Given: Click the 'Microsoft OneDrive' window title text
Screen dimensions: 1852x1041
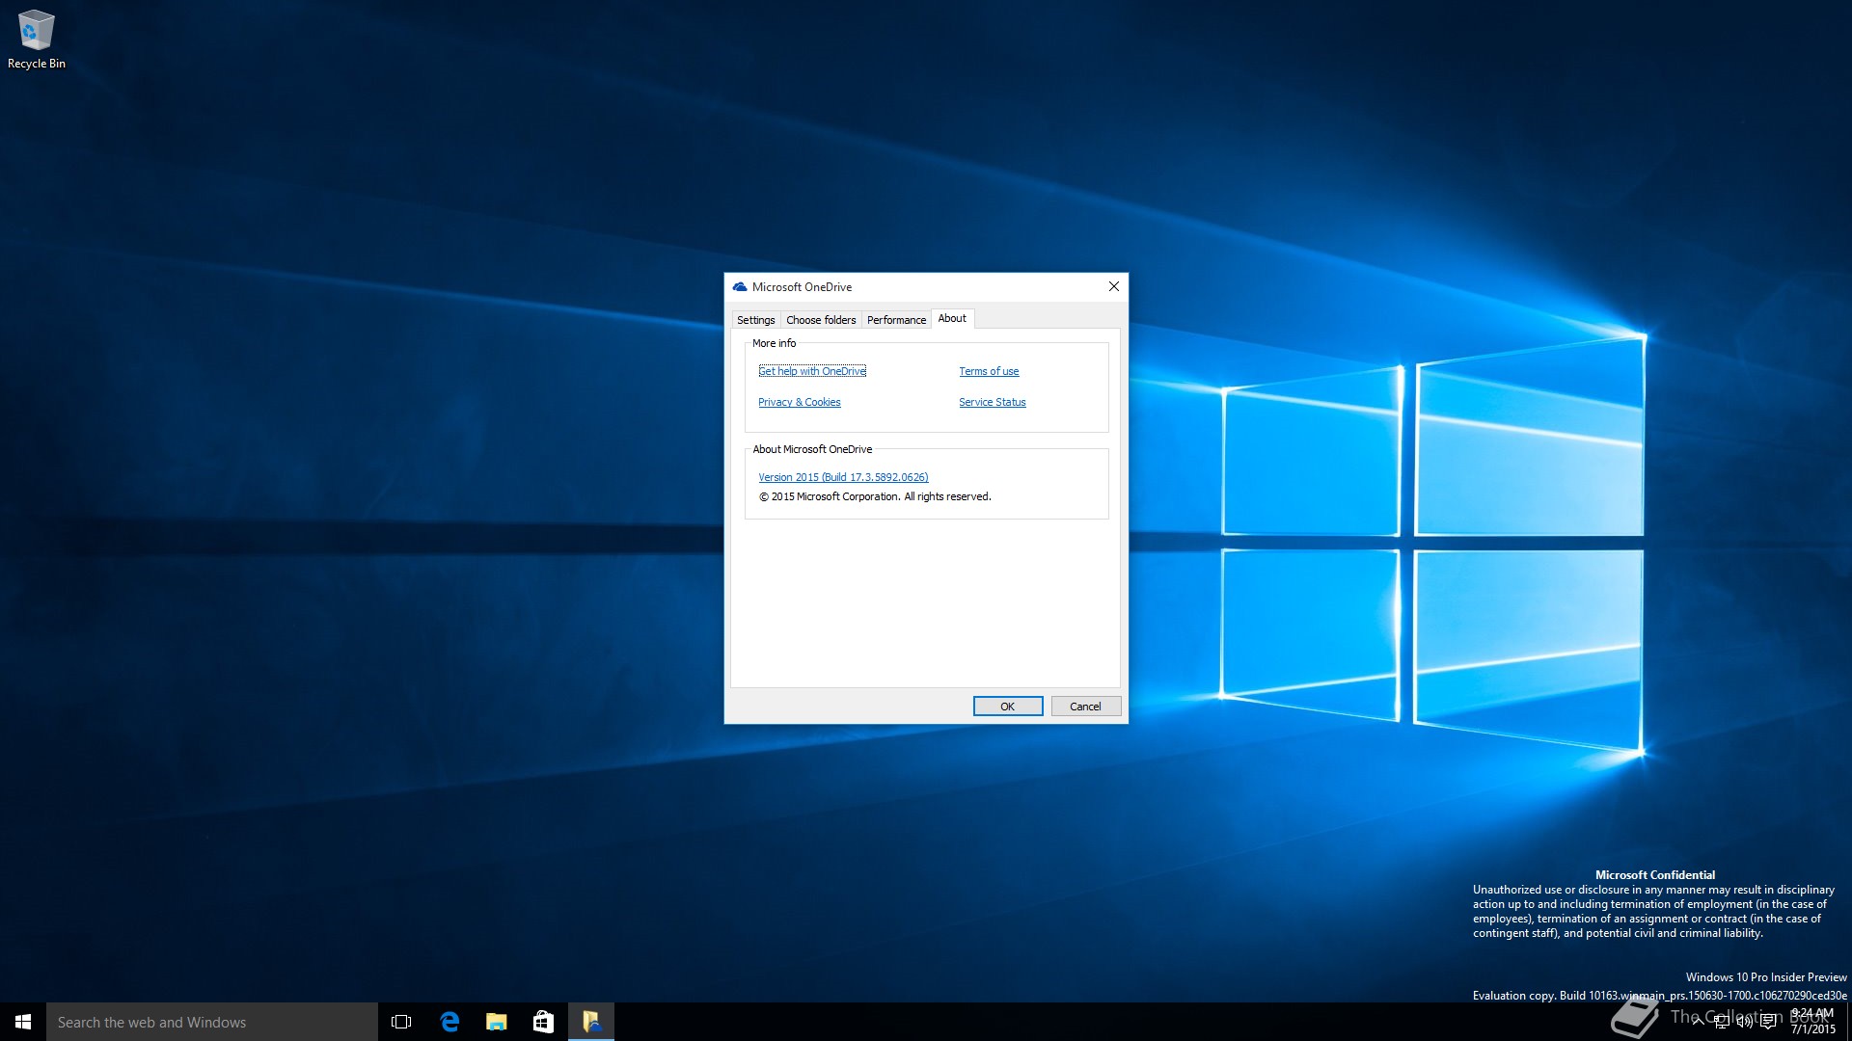Looking at the screenshot, I should coord(802,287).
